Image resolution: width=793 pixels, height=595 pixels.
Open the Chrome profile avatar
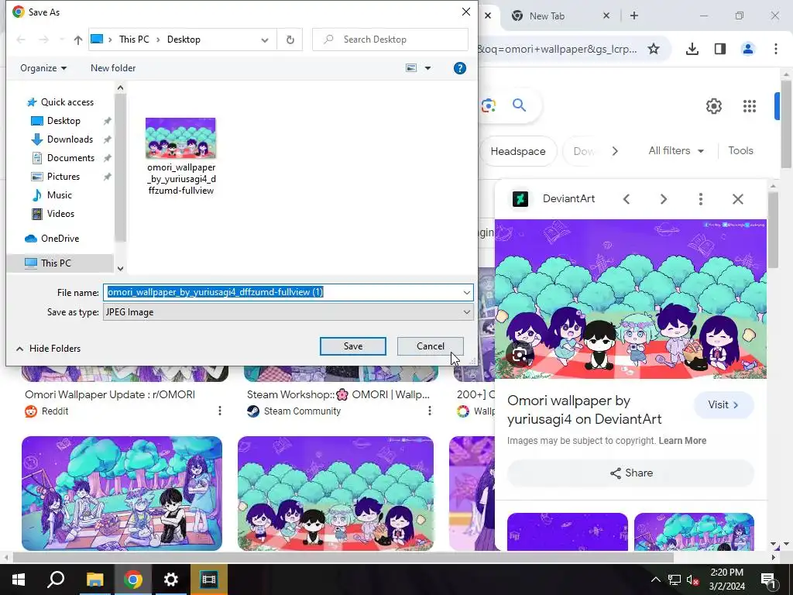[748, 49]
